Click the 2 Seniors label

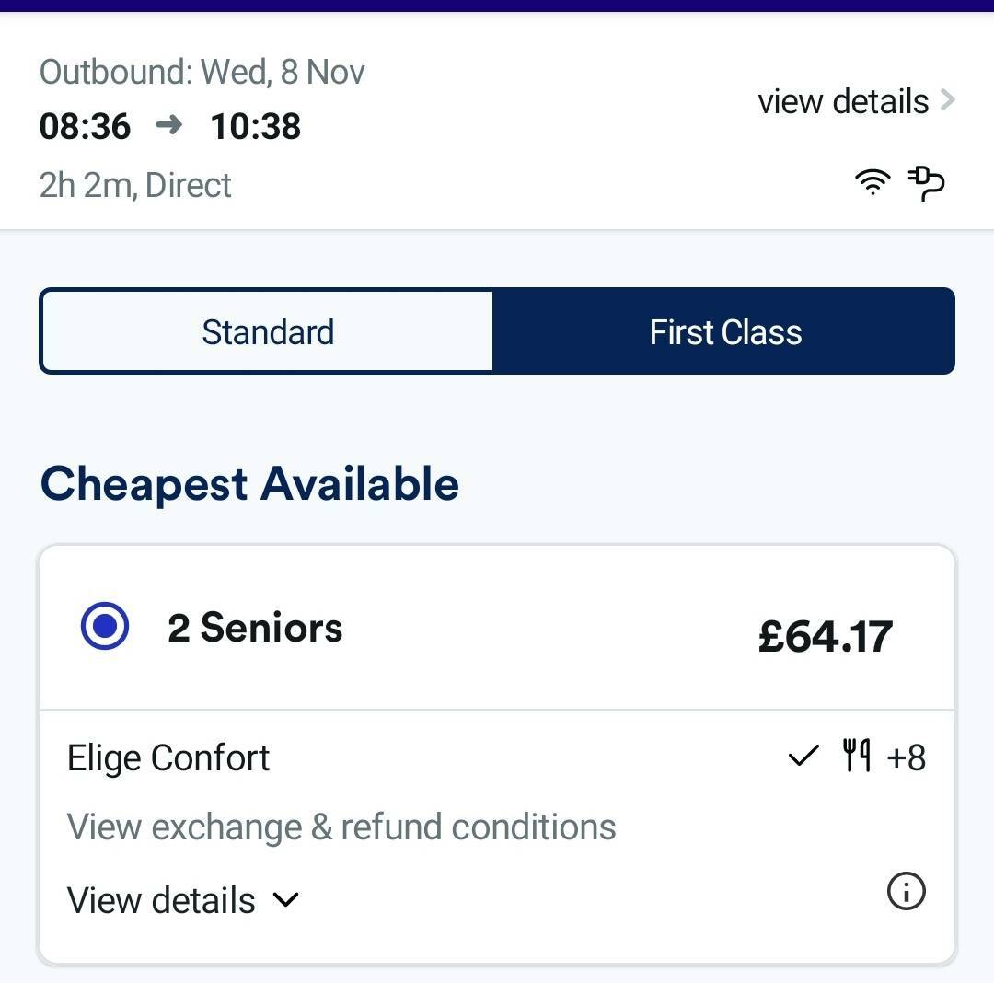(x=255, y=628)
